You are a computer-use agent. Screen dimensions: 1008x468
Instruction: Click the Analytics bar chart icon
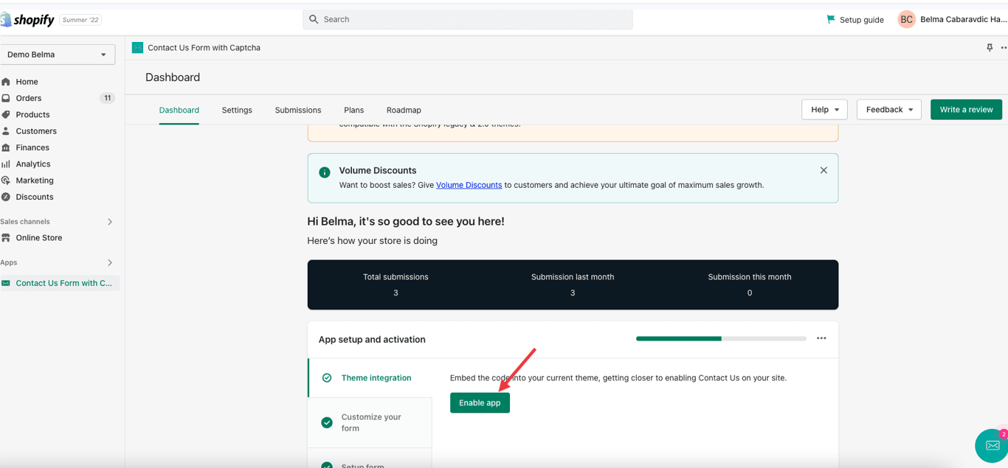(x=6, y=164)
